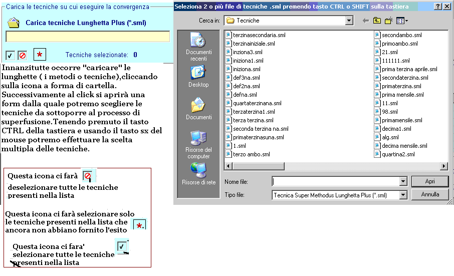Select file terzinainiziale.sml
Image resolution: width=454 pixels, height=276 pixels.
(x=251, y=44)
